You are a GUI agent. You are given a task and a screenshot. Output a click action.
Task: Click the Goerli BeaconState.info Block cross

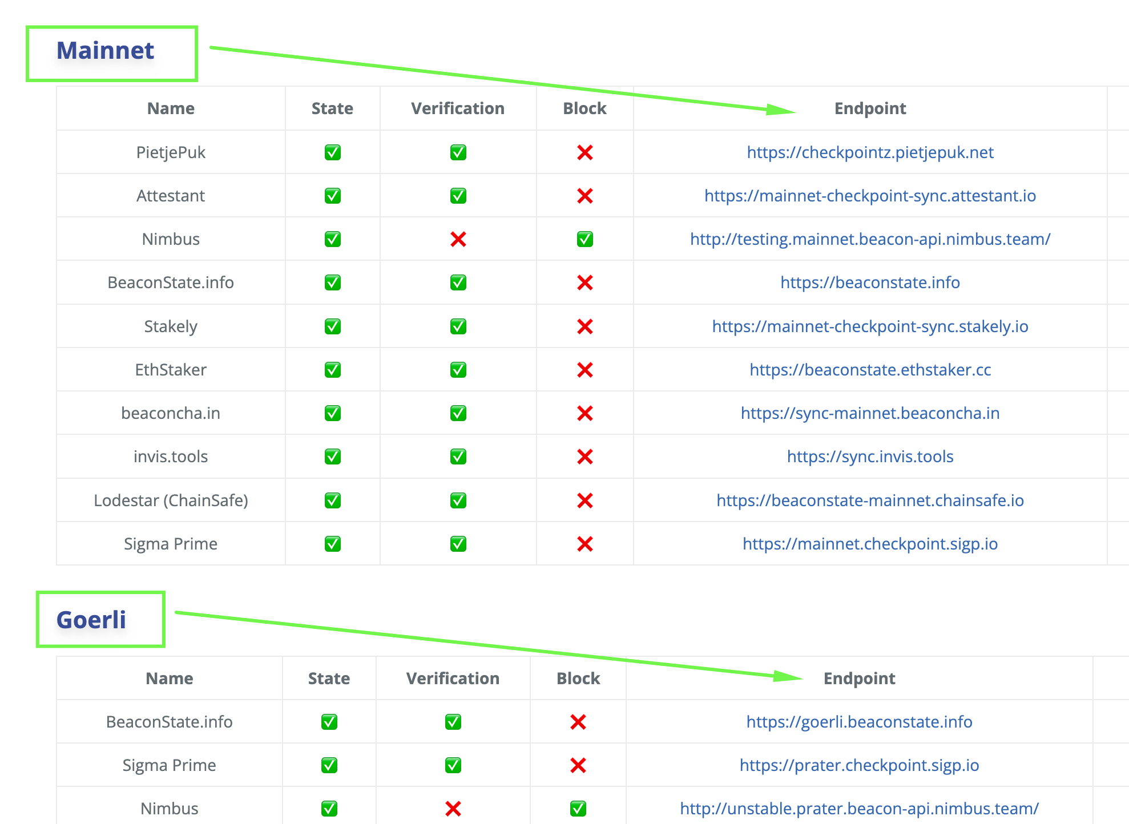point(578,722)
